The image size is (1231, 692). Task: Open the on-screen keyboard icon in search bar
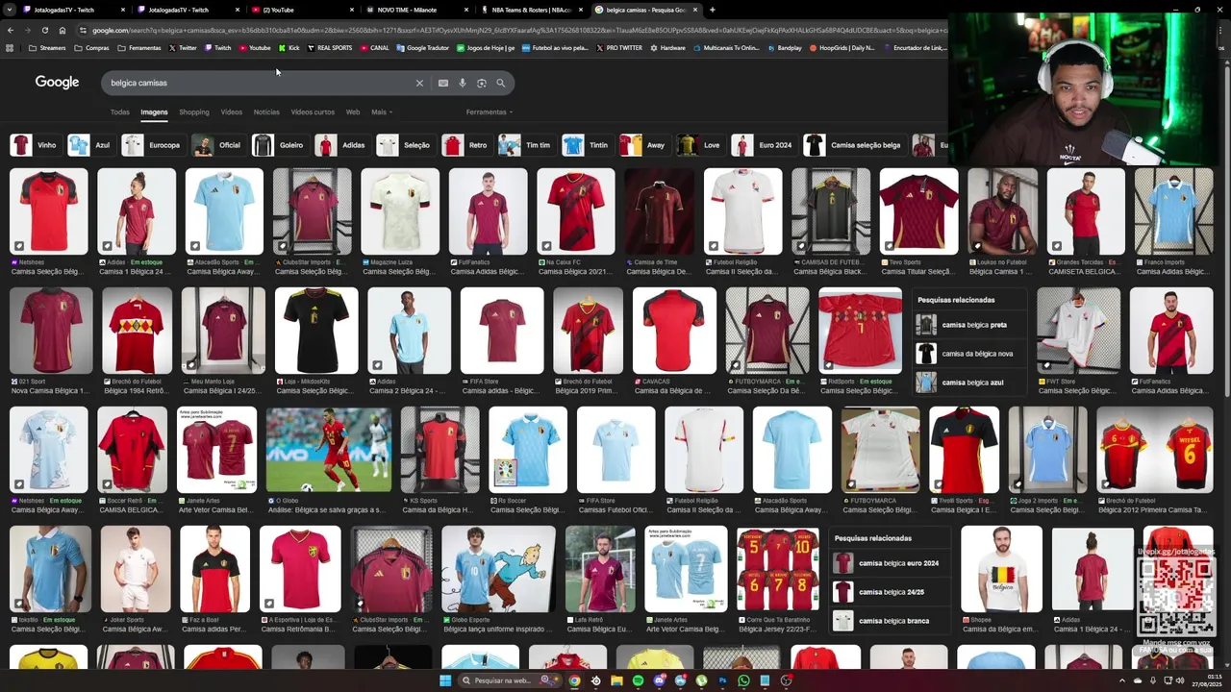coord(443,83)
